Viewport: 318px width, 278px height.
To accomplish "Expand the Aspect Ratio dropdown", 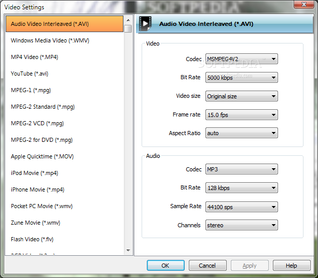I will (242, 133).
